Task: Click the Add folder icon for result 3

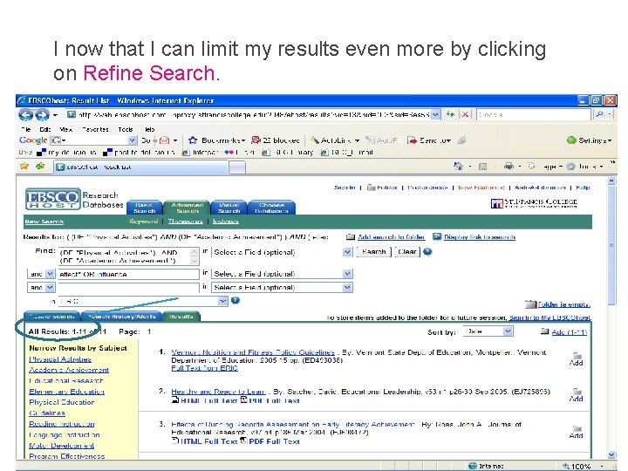Action: click(x=577, y=428)
